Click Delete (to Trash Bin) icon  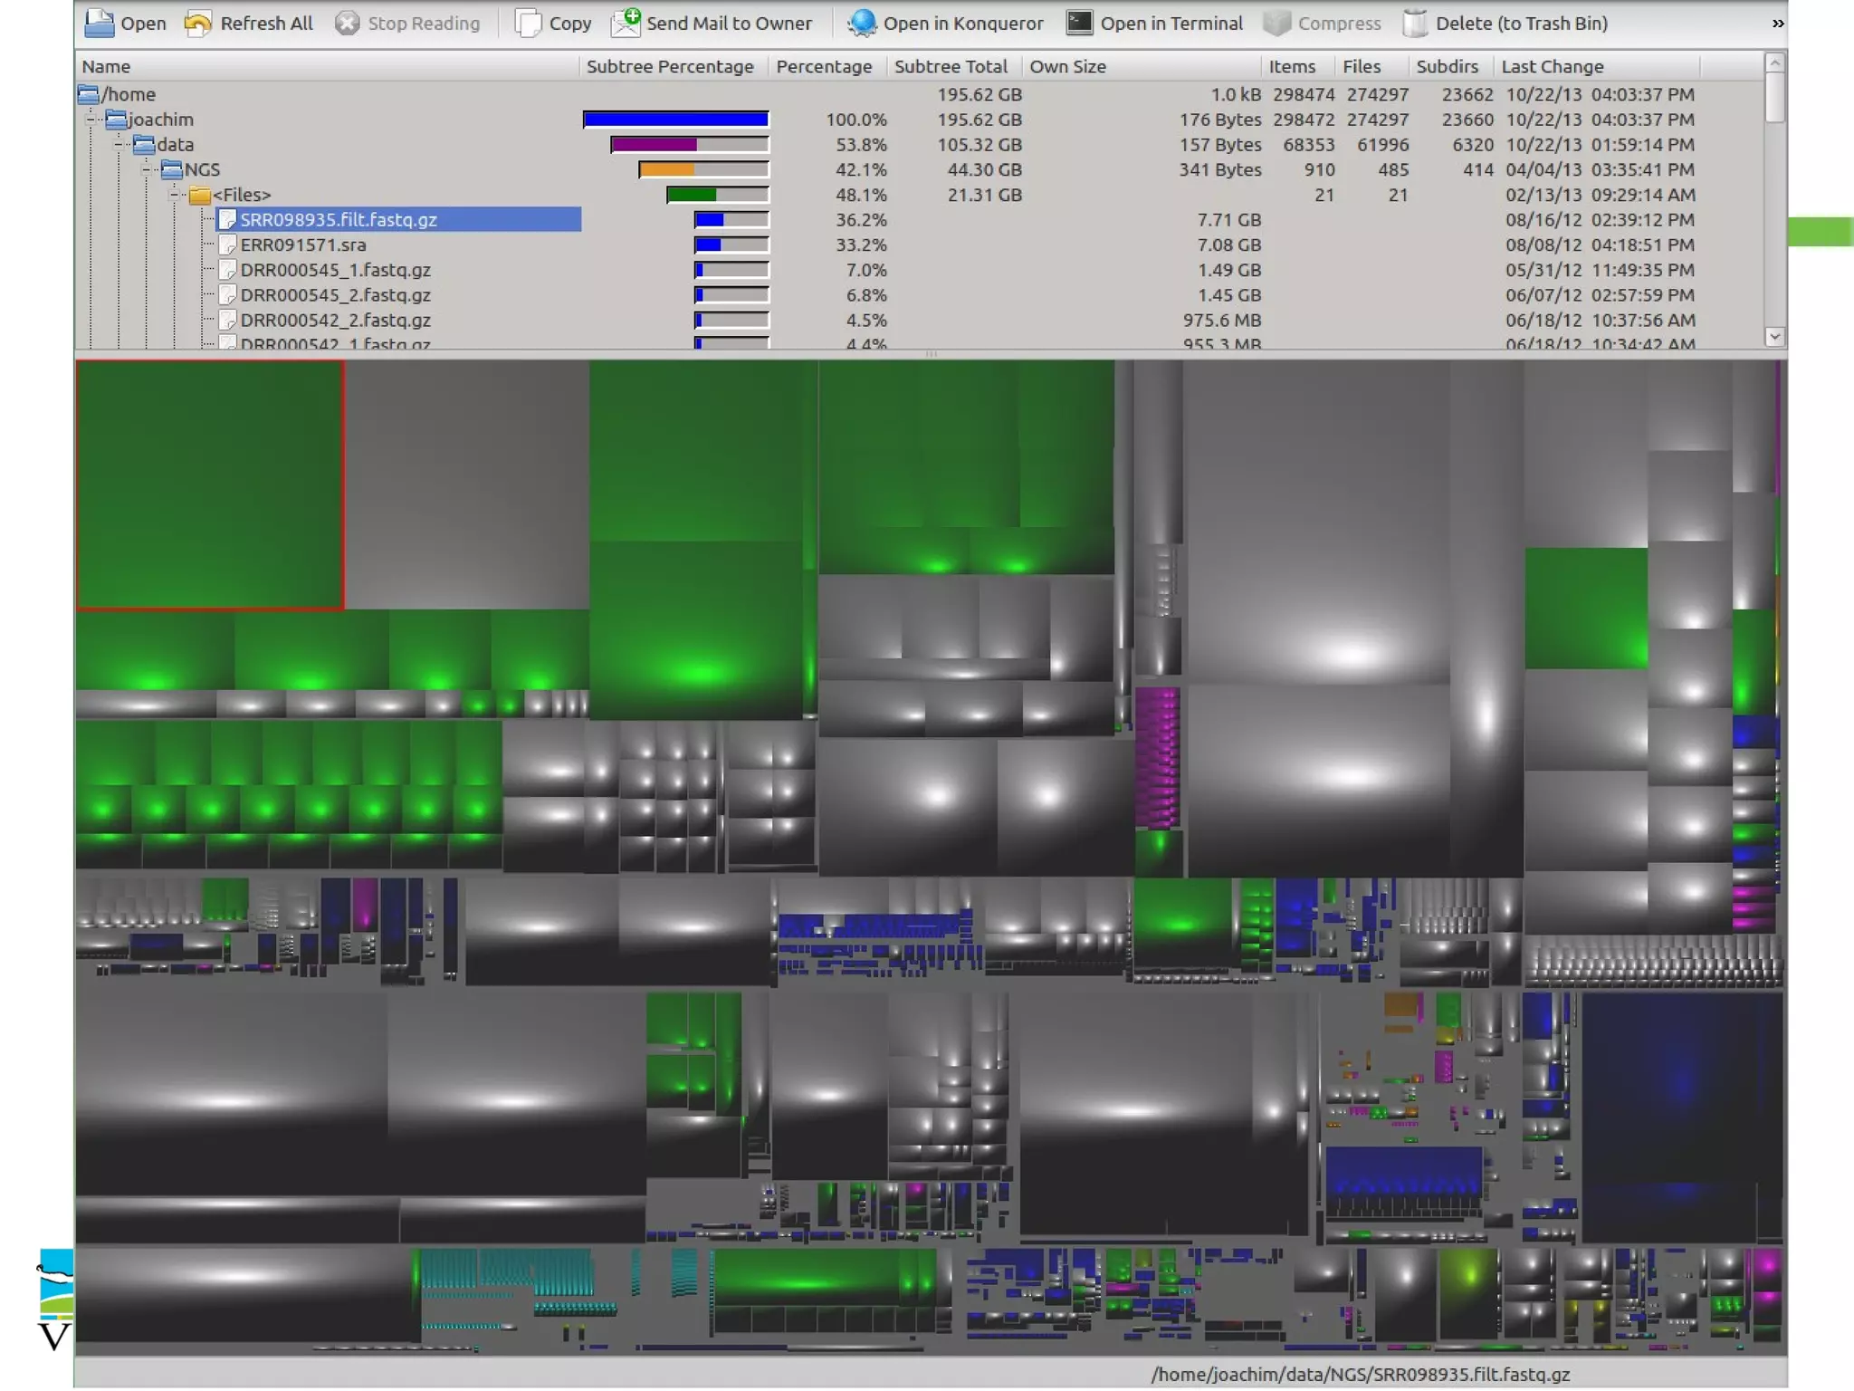(1415, 24)
